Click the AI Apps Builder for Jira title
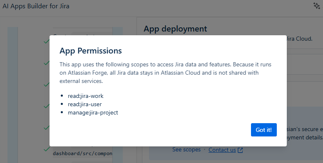This screenshot has height=163, width=323. coord(36,6)
